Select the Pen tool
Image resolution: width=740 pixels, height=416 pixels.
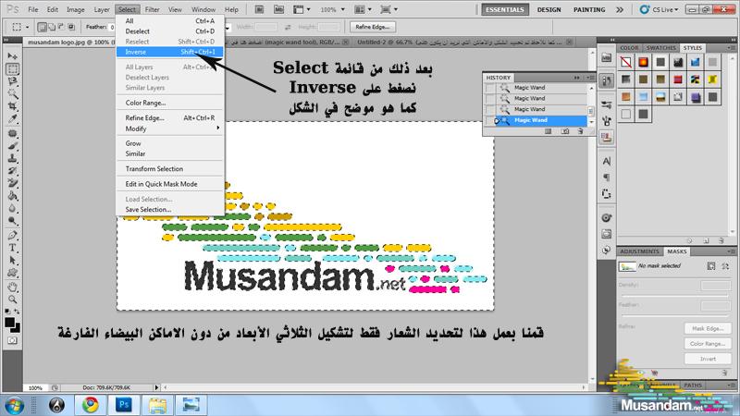[12, 235]
